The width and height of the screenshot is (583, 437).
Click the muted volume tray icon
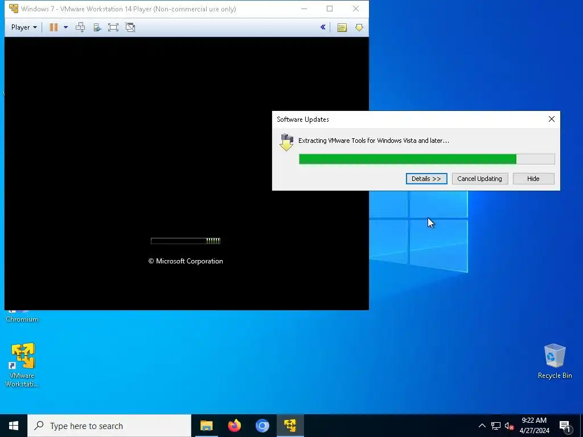click(x=509, y=426)
